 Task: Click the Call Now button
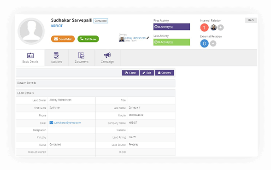click(88, 39)
